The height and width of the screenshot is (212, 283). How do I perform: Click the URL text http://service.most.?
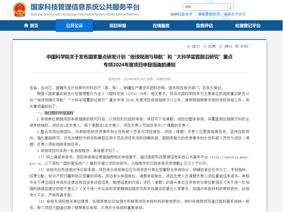[x=230, y=157]
